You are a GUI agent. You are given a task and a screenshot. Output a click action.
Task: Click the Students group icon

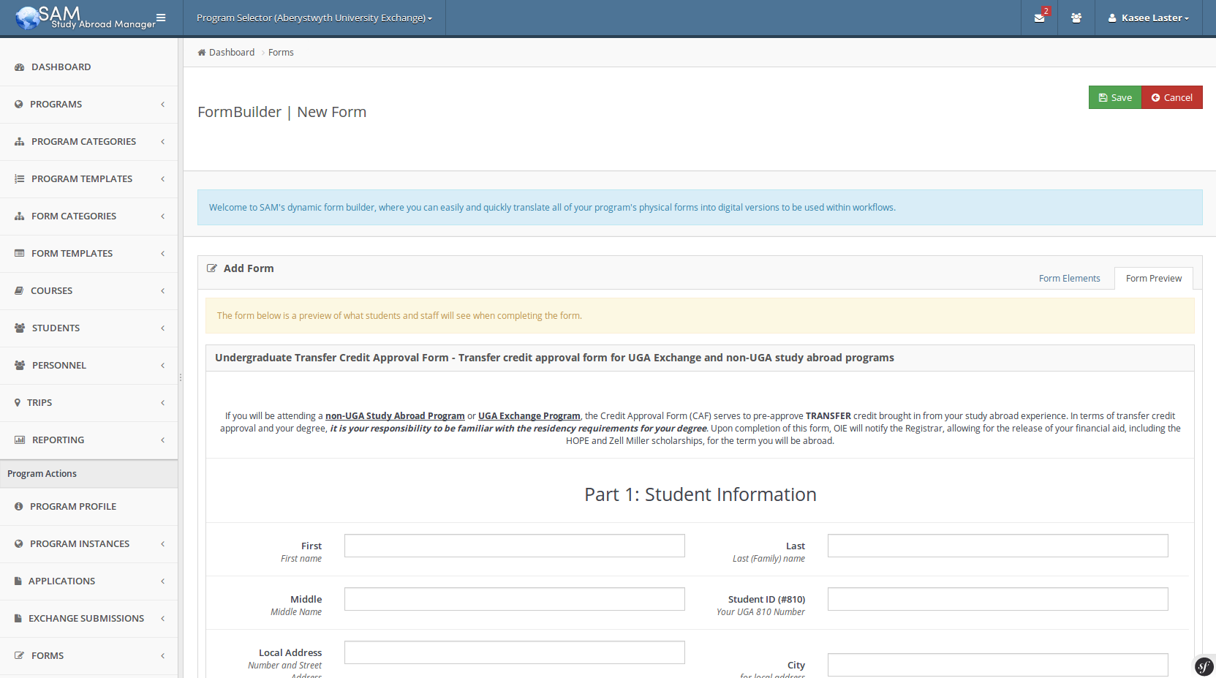(x=20, y=328)
